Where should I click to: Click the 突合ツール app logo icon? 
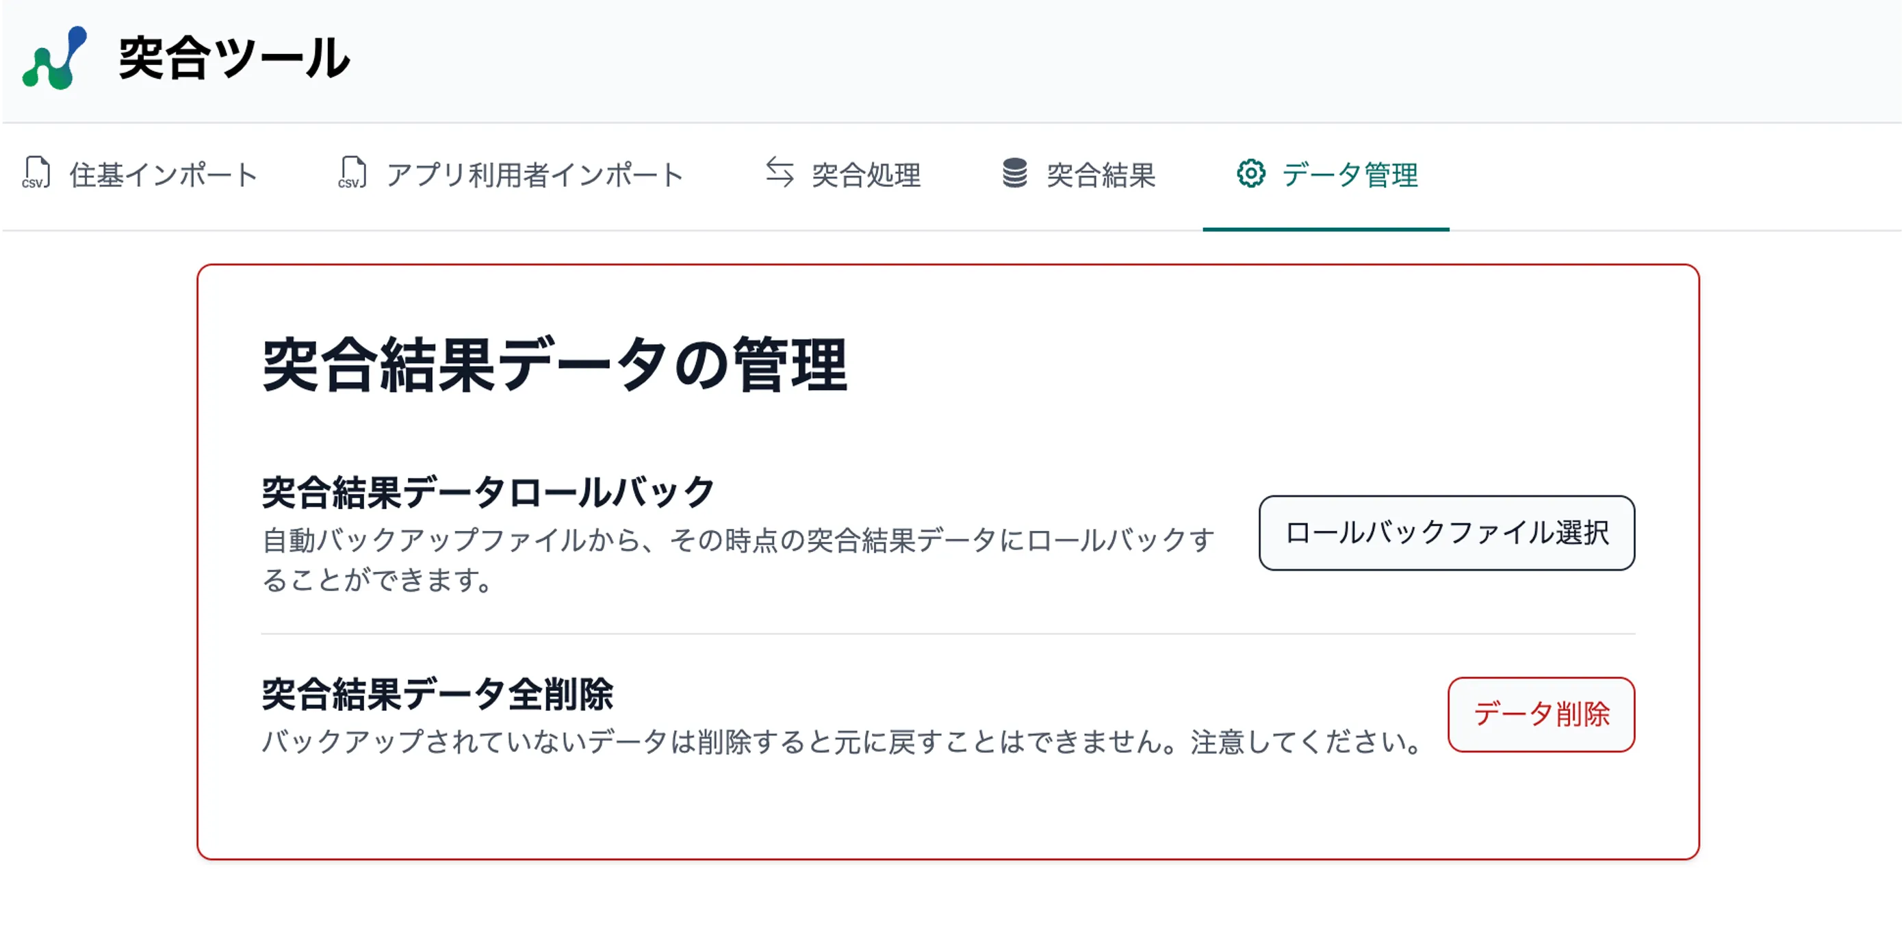[55, 58]
